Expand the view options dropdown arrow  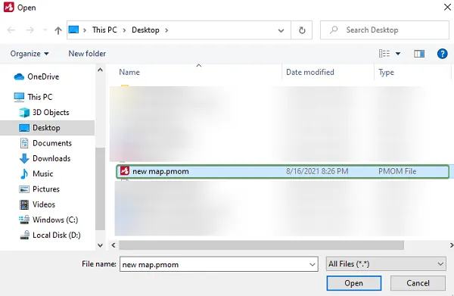point(398,54)
